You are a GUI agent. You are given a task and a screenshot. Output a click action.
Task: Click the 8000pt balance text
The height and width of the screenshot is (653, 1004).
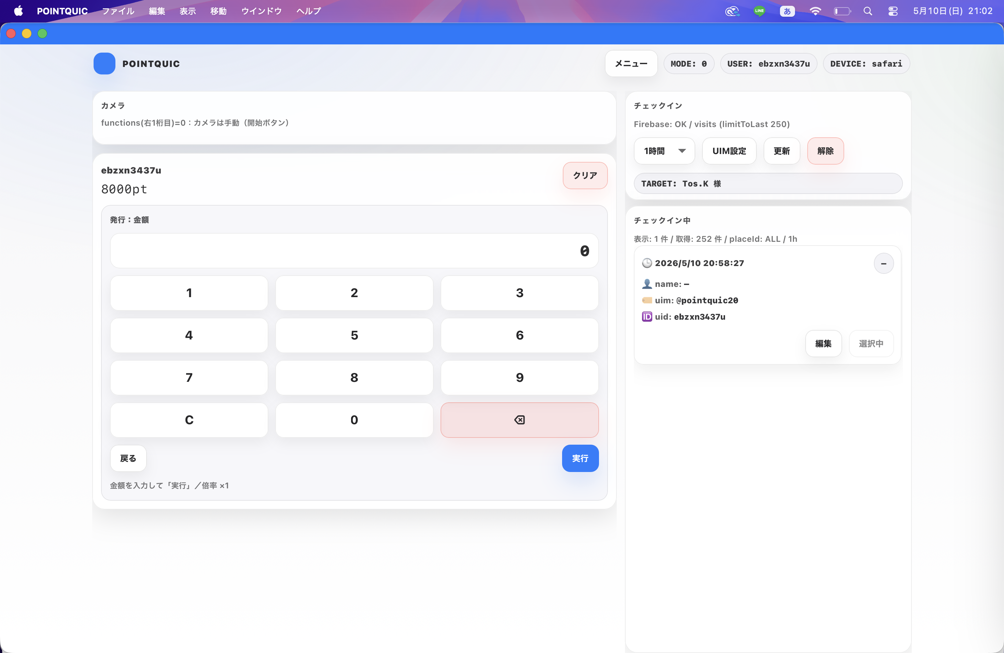coord(124,190)
